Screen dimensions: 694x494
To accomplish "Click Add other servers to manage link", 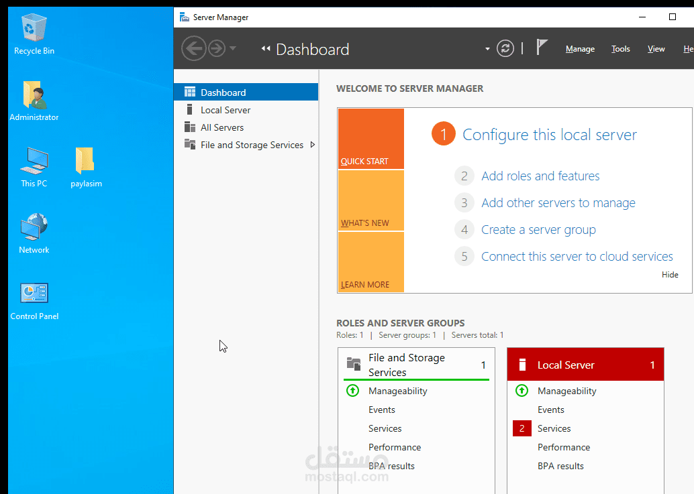I will [x=558, y=203].
